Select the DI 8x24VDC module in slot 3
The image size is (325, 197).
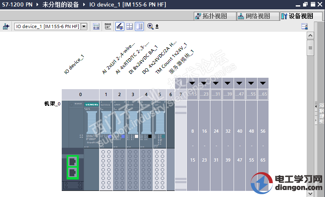pos(133,145)
